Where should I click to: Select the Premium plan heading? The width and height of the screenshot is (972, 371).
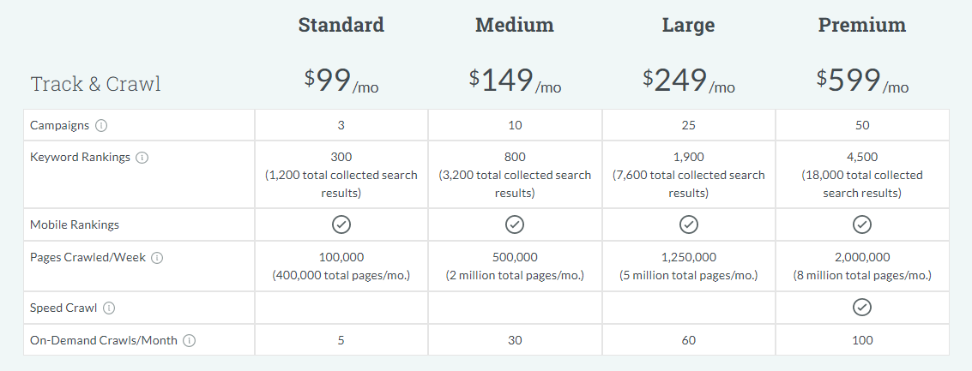pos(861,25)
